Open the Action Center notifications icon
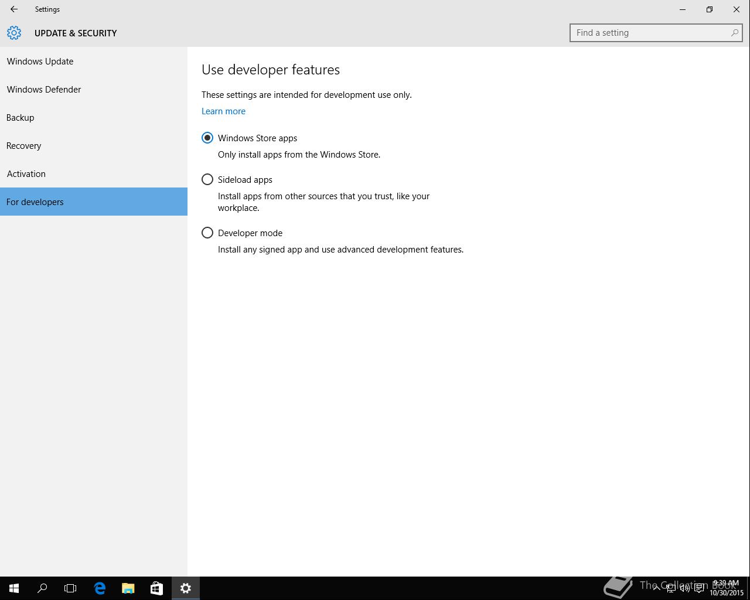This screenshot has height=600, width=750. click(699, 588)
